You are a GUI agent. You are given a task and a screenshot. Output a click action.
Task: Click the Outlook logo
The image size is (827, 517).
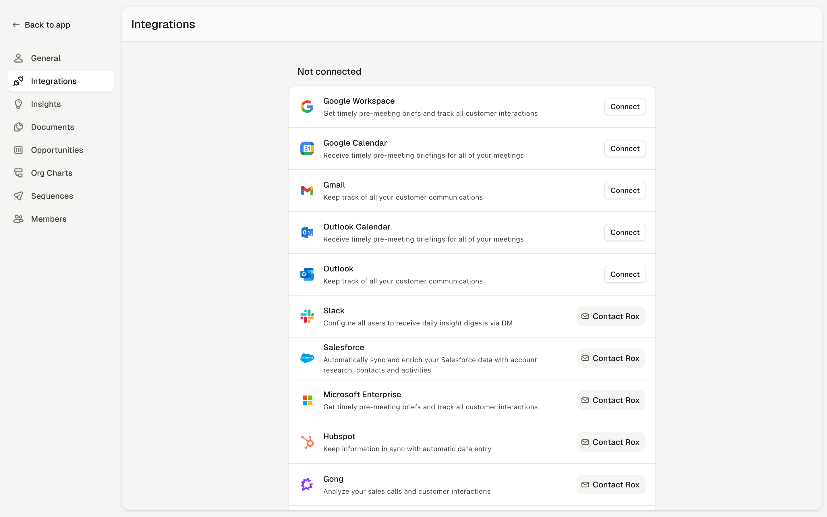point(307,274)
